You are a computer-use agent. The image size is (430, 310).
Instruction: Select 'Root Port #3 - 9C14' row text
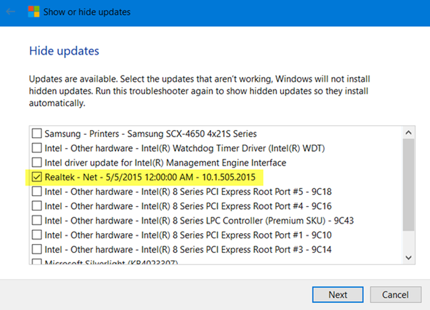(x=188, y=250)
